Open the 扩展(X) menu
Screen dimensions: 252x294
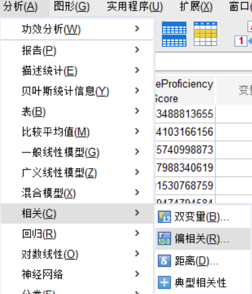[x=196, y=7]
